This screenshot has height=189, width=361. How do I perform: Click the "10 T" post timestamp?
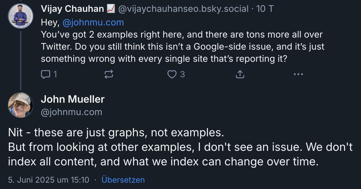265,9
